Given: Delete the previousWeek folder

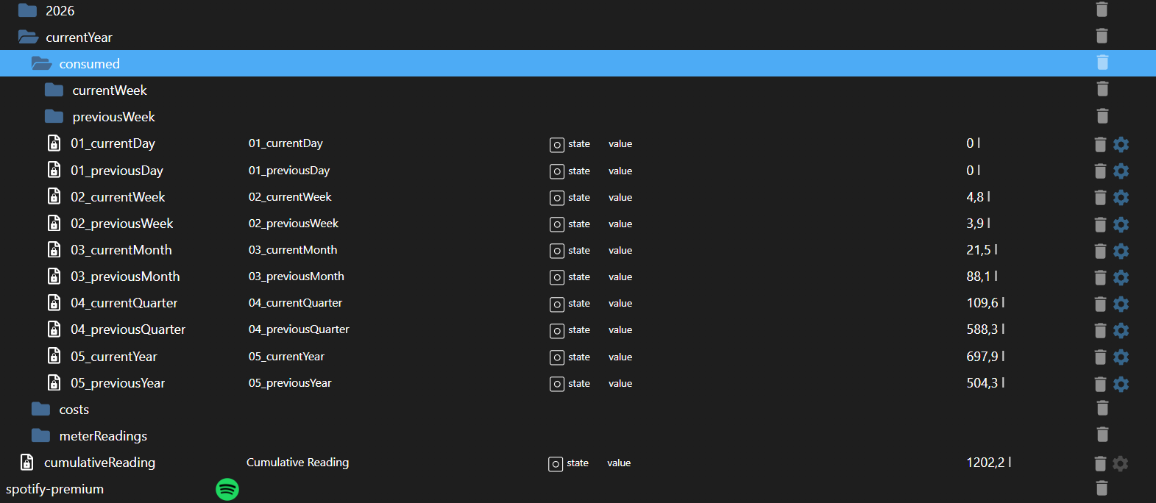Looking at the screenshot, I should coord(1102,116).
